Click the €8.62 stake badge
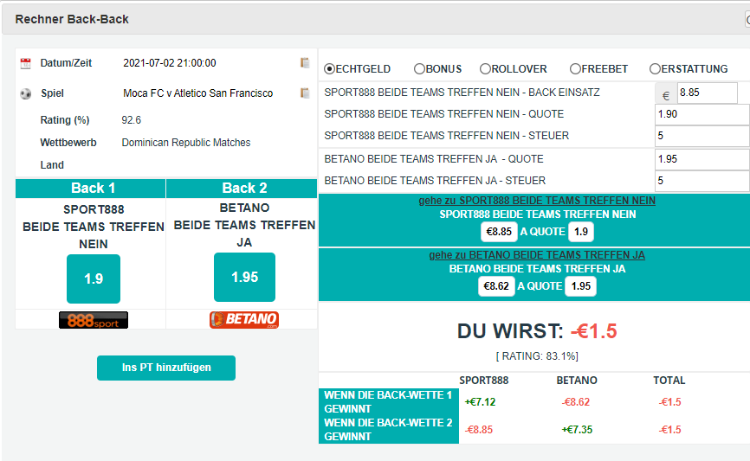 pos(496,286)
